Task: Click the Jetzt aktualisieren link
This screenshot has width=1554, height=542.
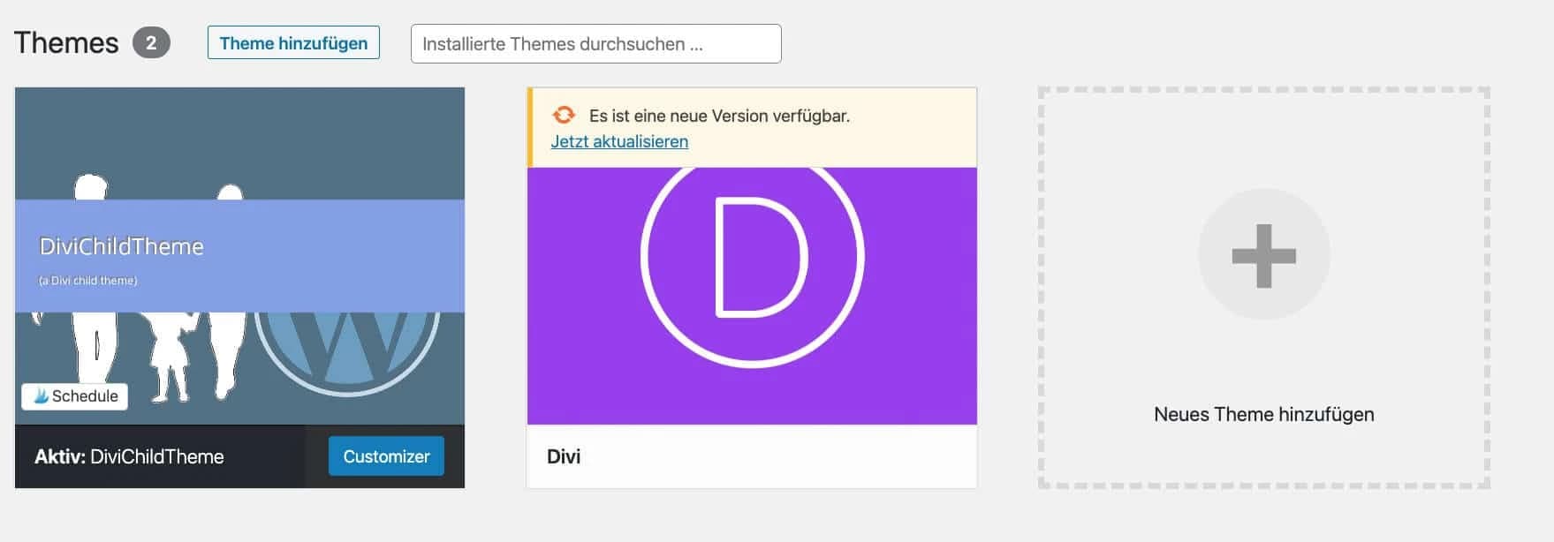Action: click(x=619, y=141)
